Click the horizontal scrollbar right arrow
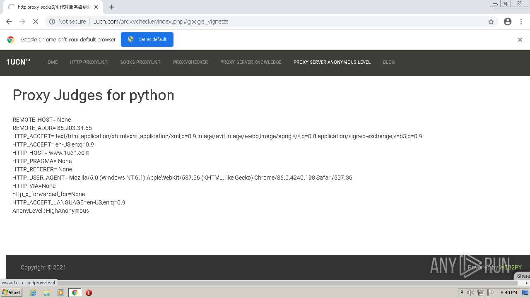The width and height of the screenshot is (530, 298). (x=527, y=283)
